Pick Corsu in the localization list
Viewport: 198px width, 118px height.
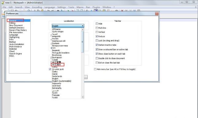point(55,67)
